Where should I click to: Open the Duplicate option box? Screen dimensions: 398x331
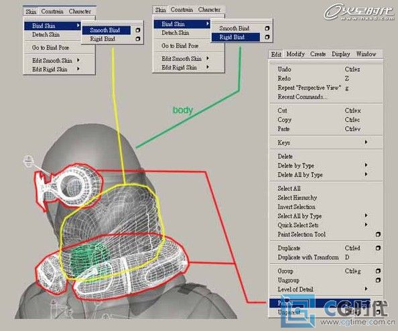378,248
